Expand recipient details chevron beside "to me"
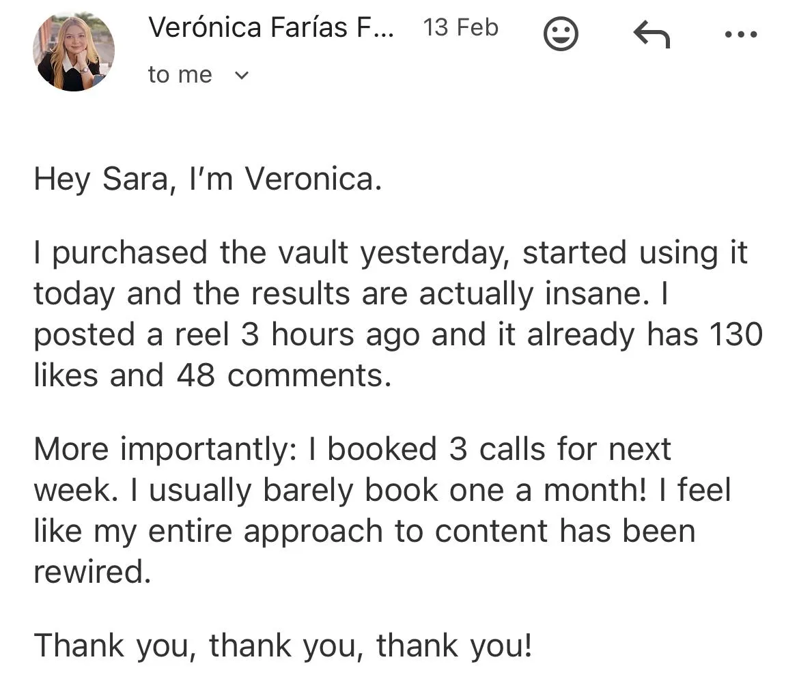The height and width of the screenshot is (679, 799). pyautogui.click(x=241, y=76)
